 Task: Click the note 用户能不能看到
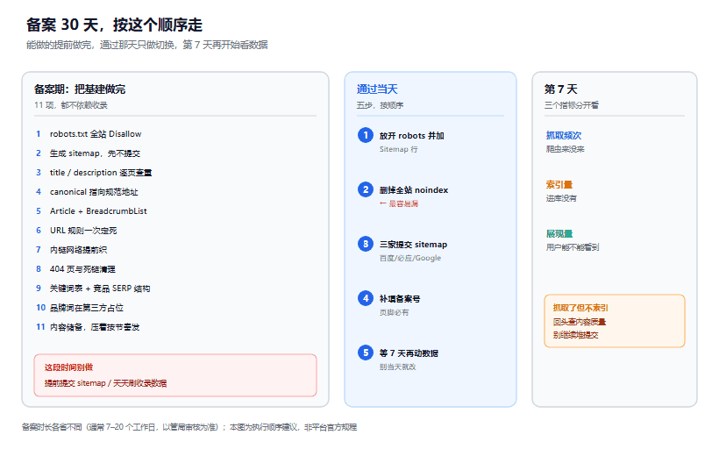point(573,247)
